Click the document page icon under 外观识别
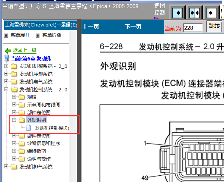 click(28, 128)
